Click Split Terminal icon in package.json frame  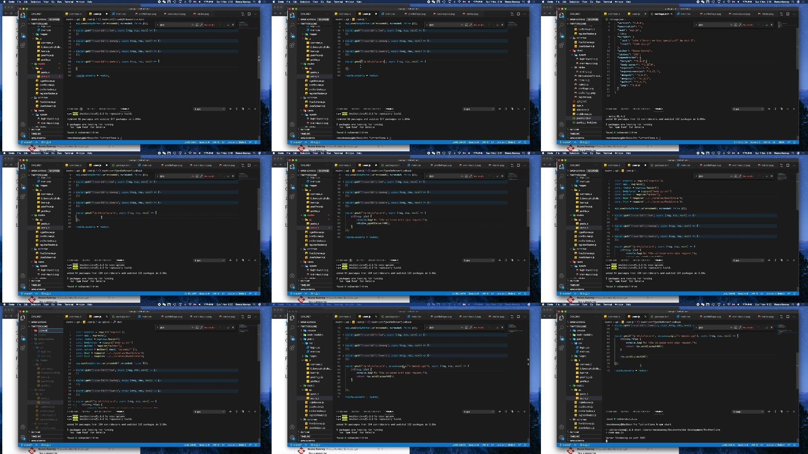click(775, 109)
